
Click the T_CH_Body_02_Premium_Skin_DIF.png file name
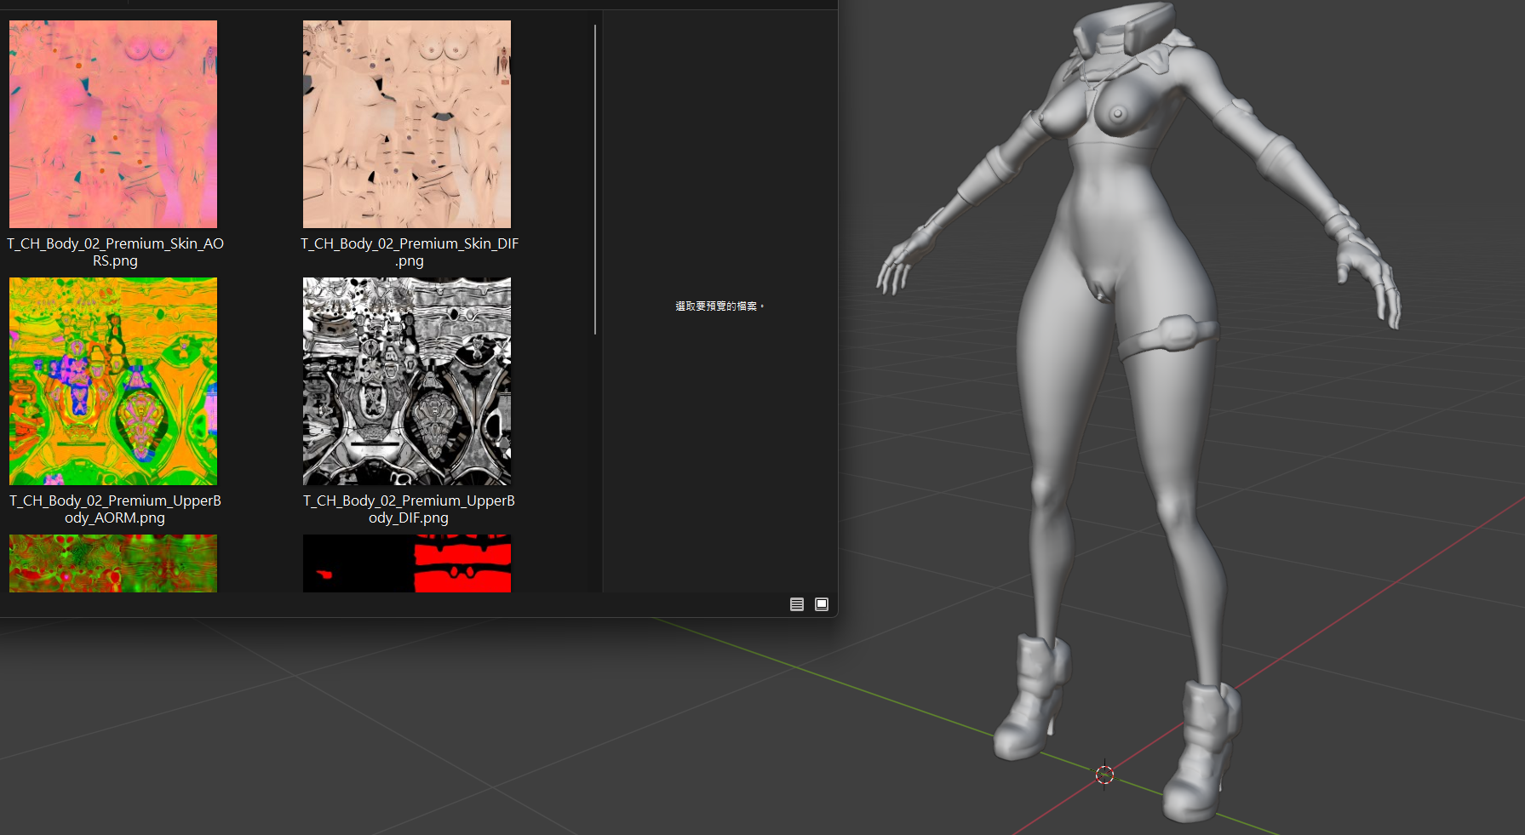point(409,252)
